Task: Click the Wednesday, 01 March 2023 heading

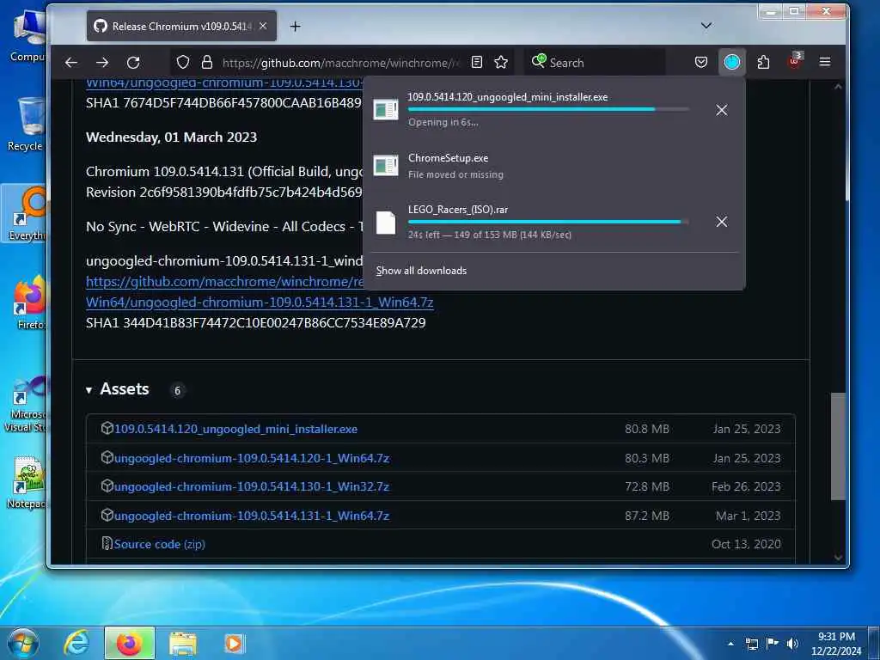Action: 171,137
